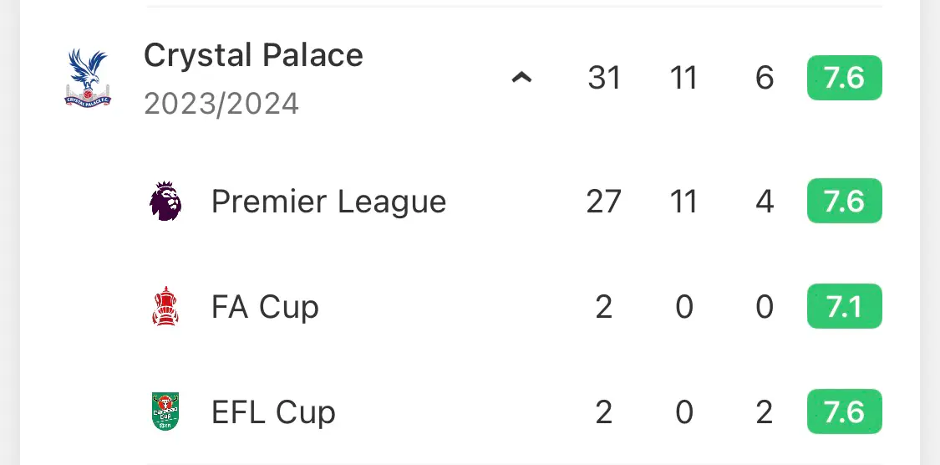940x465 pixels.
Task: Collapse the Crystal Palace season chevron
Action: (521, 78)
